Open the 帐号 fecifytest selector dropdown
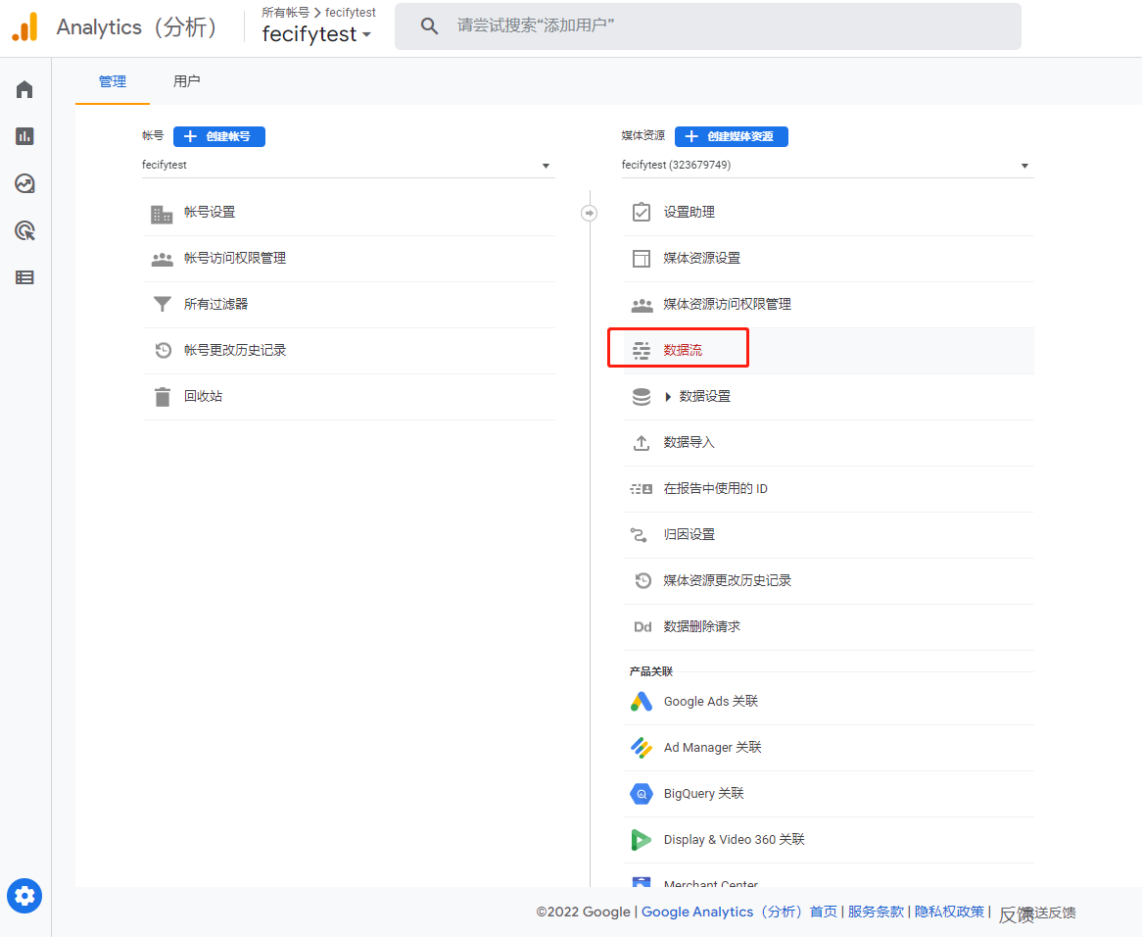This screenshot has height=937, width=1142. (346, 166)
